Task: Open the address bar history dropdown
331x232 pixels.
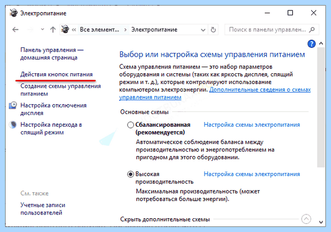Action: coord(203,30)
